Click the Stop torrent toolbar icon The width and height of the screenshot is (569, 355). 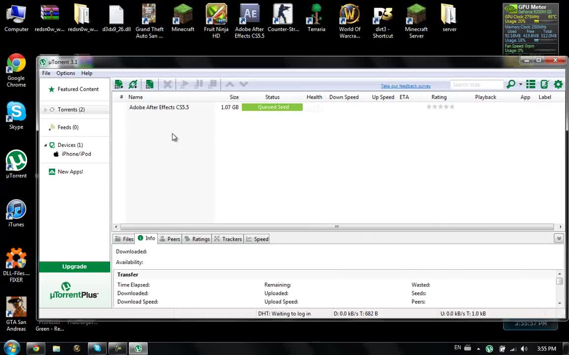tap(213, 84)
